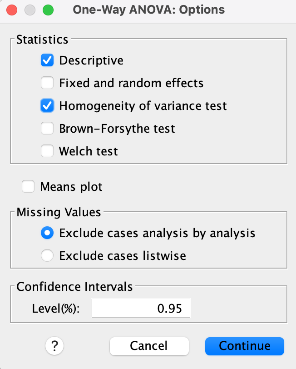Viewport: 296px width, 369px height.
Task: Click the green zoom window button
Action: tap(47, 10)
